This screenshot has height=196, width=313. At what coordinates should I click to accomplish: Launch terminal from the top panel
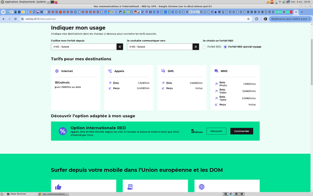[x=52, y=2]
